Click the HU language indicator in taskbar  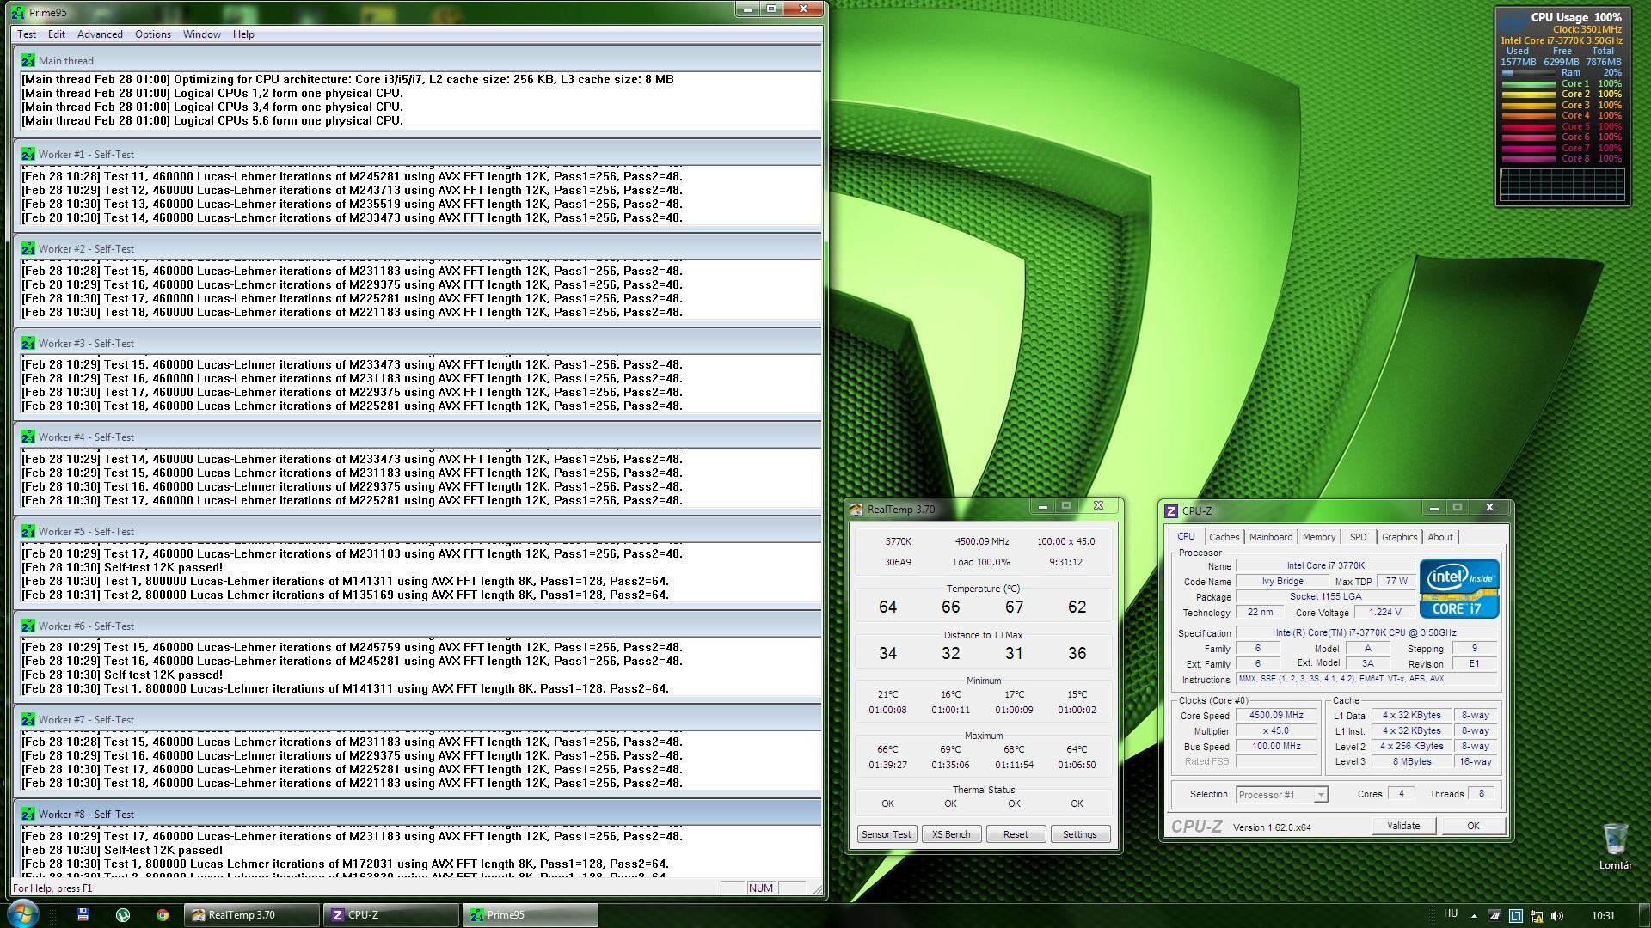point(1451,913)
